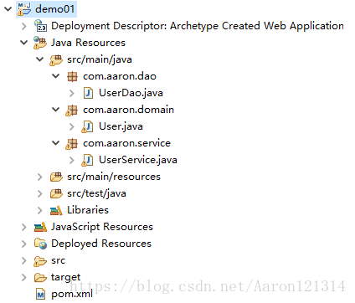Click the UserDao.java file icon
This screenshot has height=303, width=355.
click(x=88, y=93)
